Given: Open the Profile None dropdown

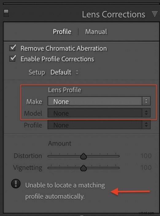Looking at the screenshot, I should pyautogui.click(x=99, y=125).
